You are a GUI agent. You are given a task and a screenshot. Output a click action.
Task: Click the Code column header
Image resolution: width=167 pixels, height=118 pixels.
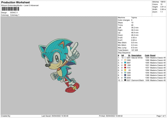pyautogui.click(x=147, y=55)
